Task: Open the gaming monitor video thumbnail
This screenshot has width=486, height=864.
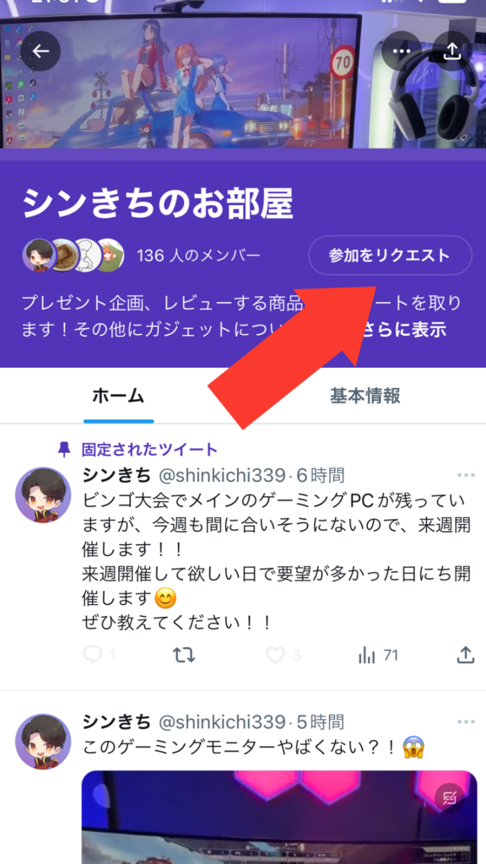Action: click(x=279, y=817)
